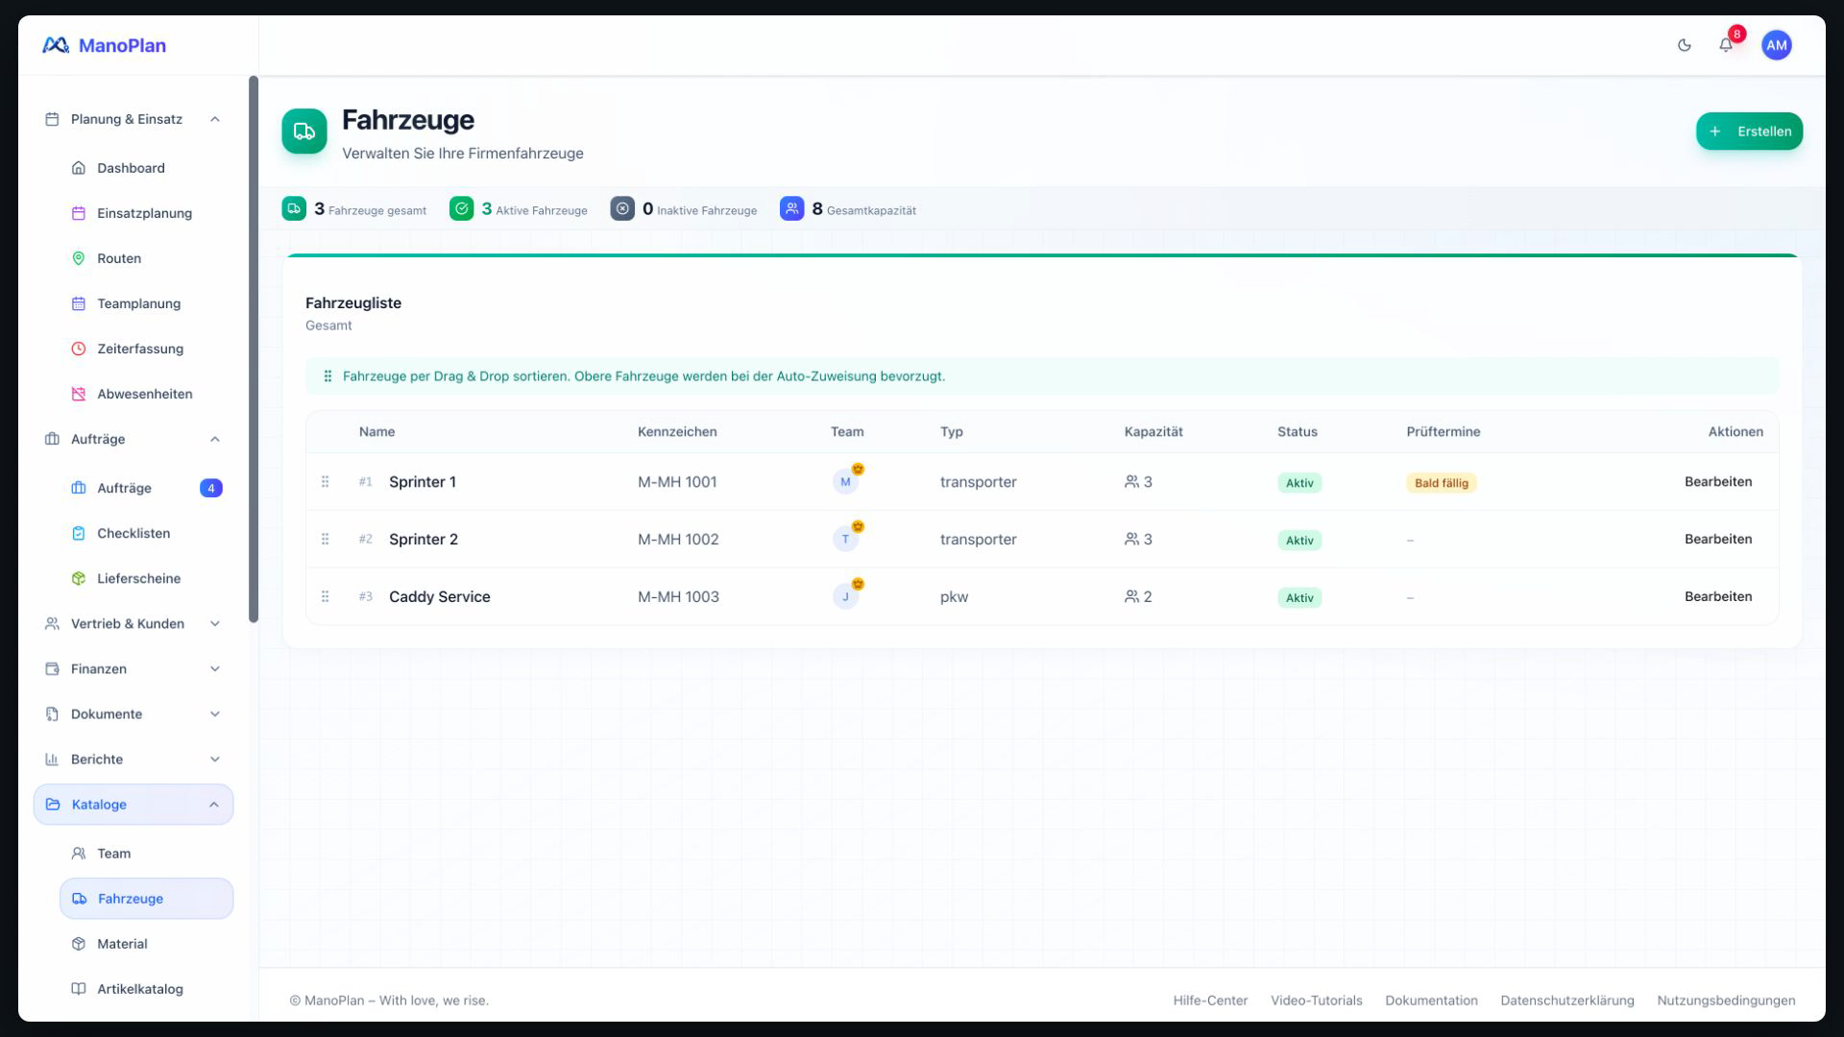The width and height of the screenshot is (1844, 1037).
Task: Open Dashboard in the sidebar
Action: coord(146,168)
